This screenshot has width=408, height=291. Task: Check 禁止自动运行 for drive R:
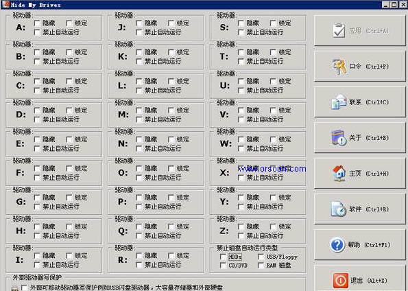coord(139,265)
